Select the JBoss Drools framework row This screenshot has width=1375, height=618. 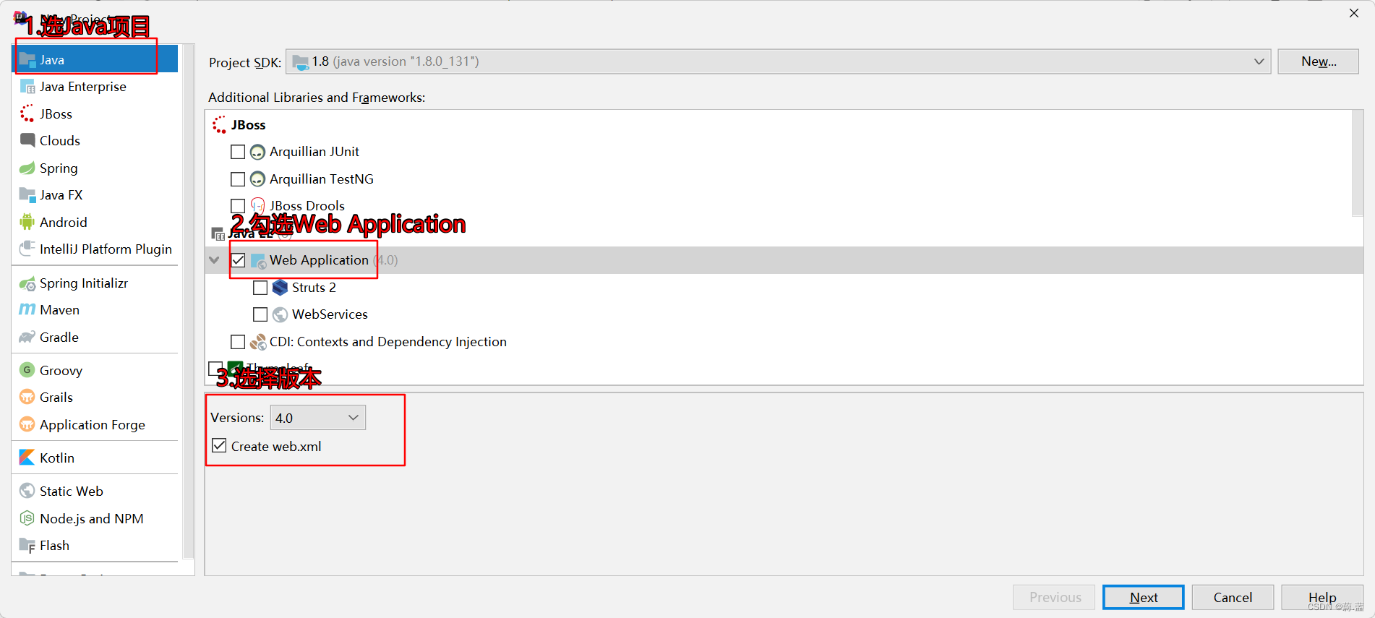(779, 206)
